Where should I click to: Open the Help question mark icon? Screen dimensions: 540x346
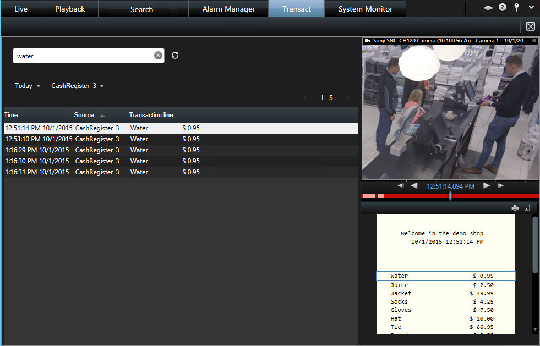tap(502, 8)
